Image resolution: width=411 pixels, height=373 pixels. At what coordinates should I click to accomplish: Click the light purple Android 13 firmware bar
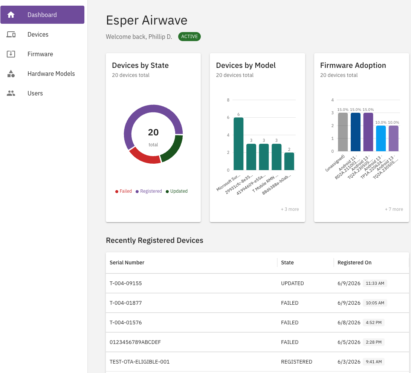pyautogui.click(x=393, y=138)
